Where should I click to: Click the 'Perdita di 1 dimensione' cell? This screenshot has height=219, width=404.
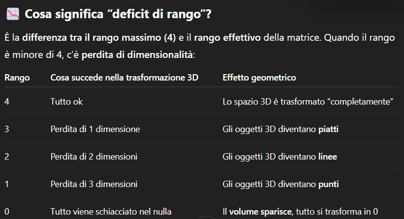(x=95, y=129)
